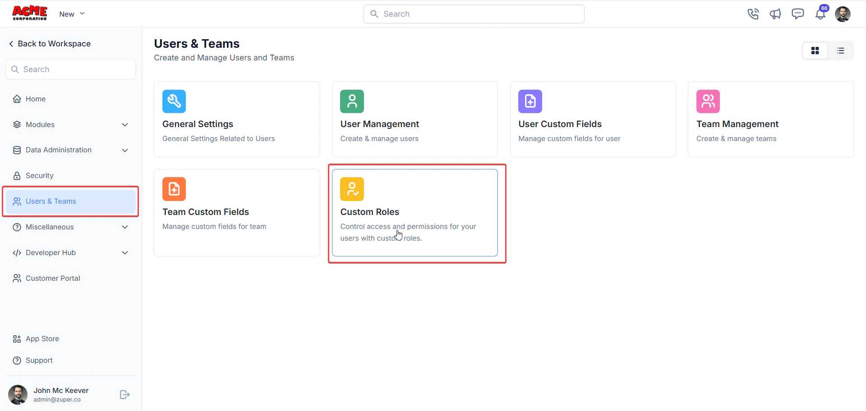Click 'admin@zuper.co' email text
The image size is (866, 411).
pos(57,400)
